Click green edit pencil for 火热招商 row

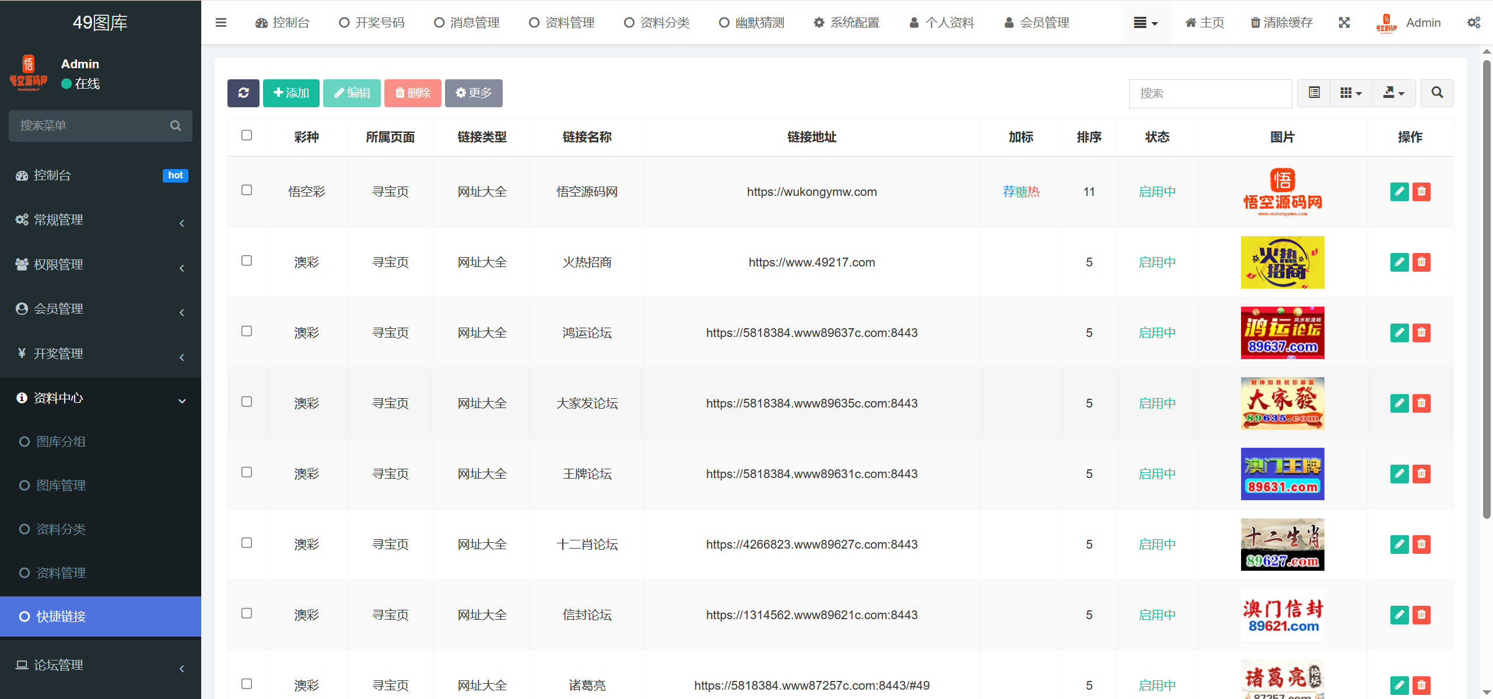point(1399,262)
